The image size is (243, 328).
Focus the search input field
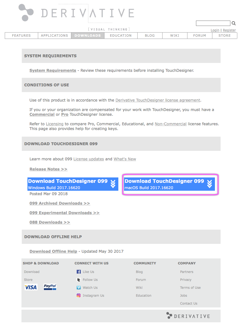point(213,23)
